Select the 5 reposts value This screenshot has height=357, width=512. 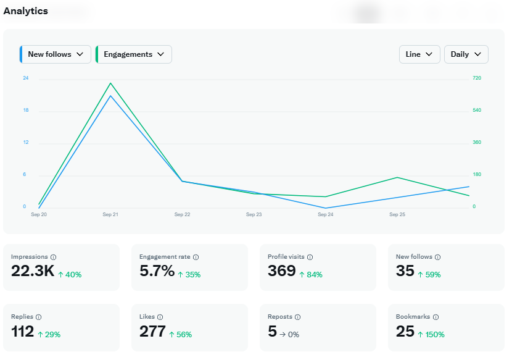272,332
